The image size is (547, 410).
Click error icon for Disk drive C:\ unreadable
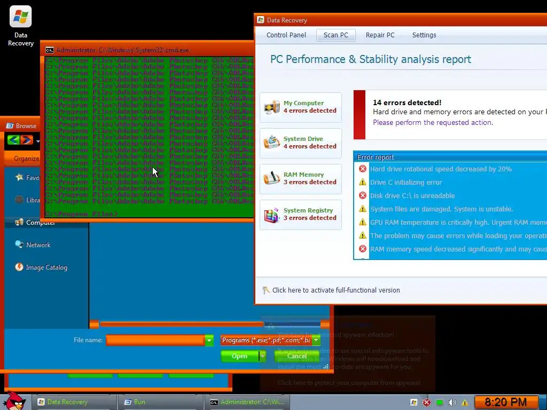(363, 195)
